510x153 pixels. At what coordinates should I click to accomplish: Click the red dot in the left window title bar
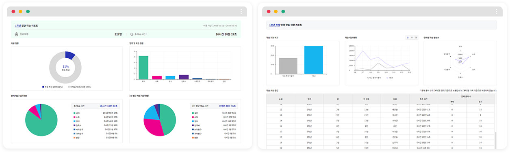click(13, 12)
